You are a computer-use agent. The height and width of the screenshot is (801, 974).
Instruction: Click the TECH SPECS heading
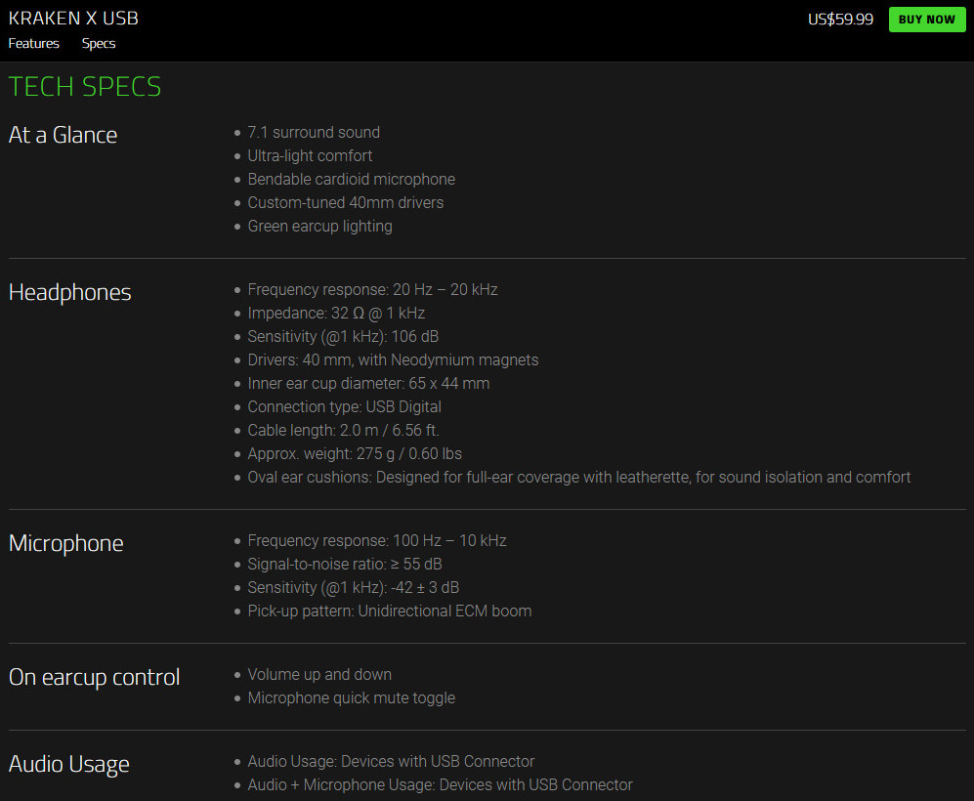pos(85,87)
